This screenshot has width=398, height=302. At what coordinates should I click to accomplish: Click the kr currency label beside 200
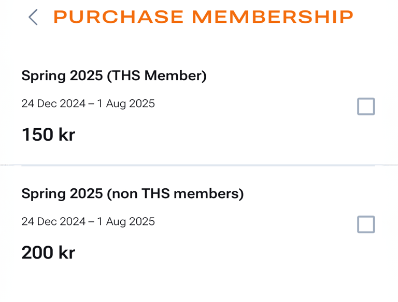67,253
